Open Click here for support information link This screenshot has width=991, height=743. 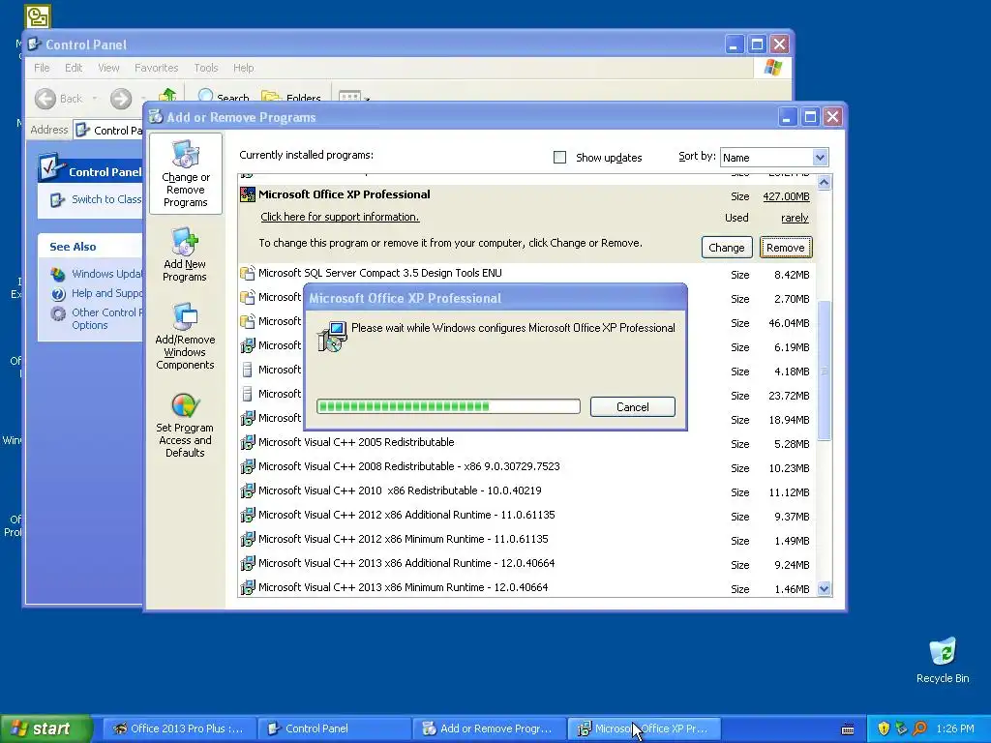pos(340,217)
